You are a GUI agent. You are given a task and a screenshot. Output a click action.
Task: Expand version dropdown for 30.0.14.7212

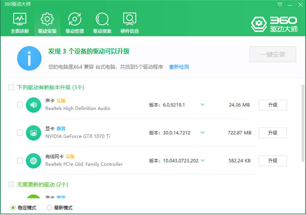[203, 133]
